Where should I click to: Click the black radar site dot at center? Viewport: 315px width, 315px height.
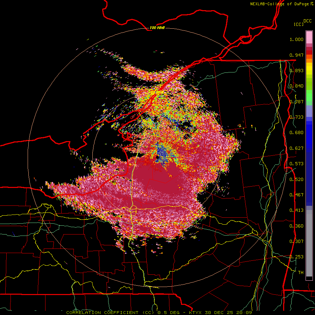pyautogui.click(x=157, y=157)
